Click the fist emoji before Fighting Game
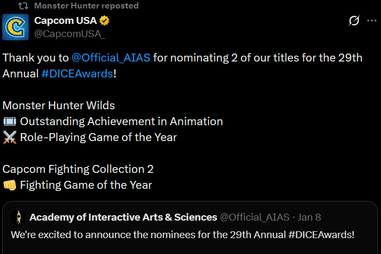This screenshot has width=381, height=254. tap(10, 185)
